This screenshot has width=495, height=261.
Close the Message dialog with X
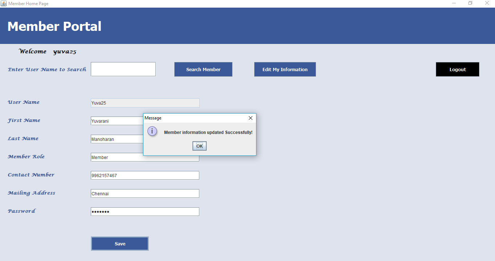pos(250,118)
